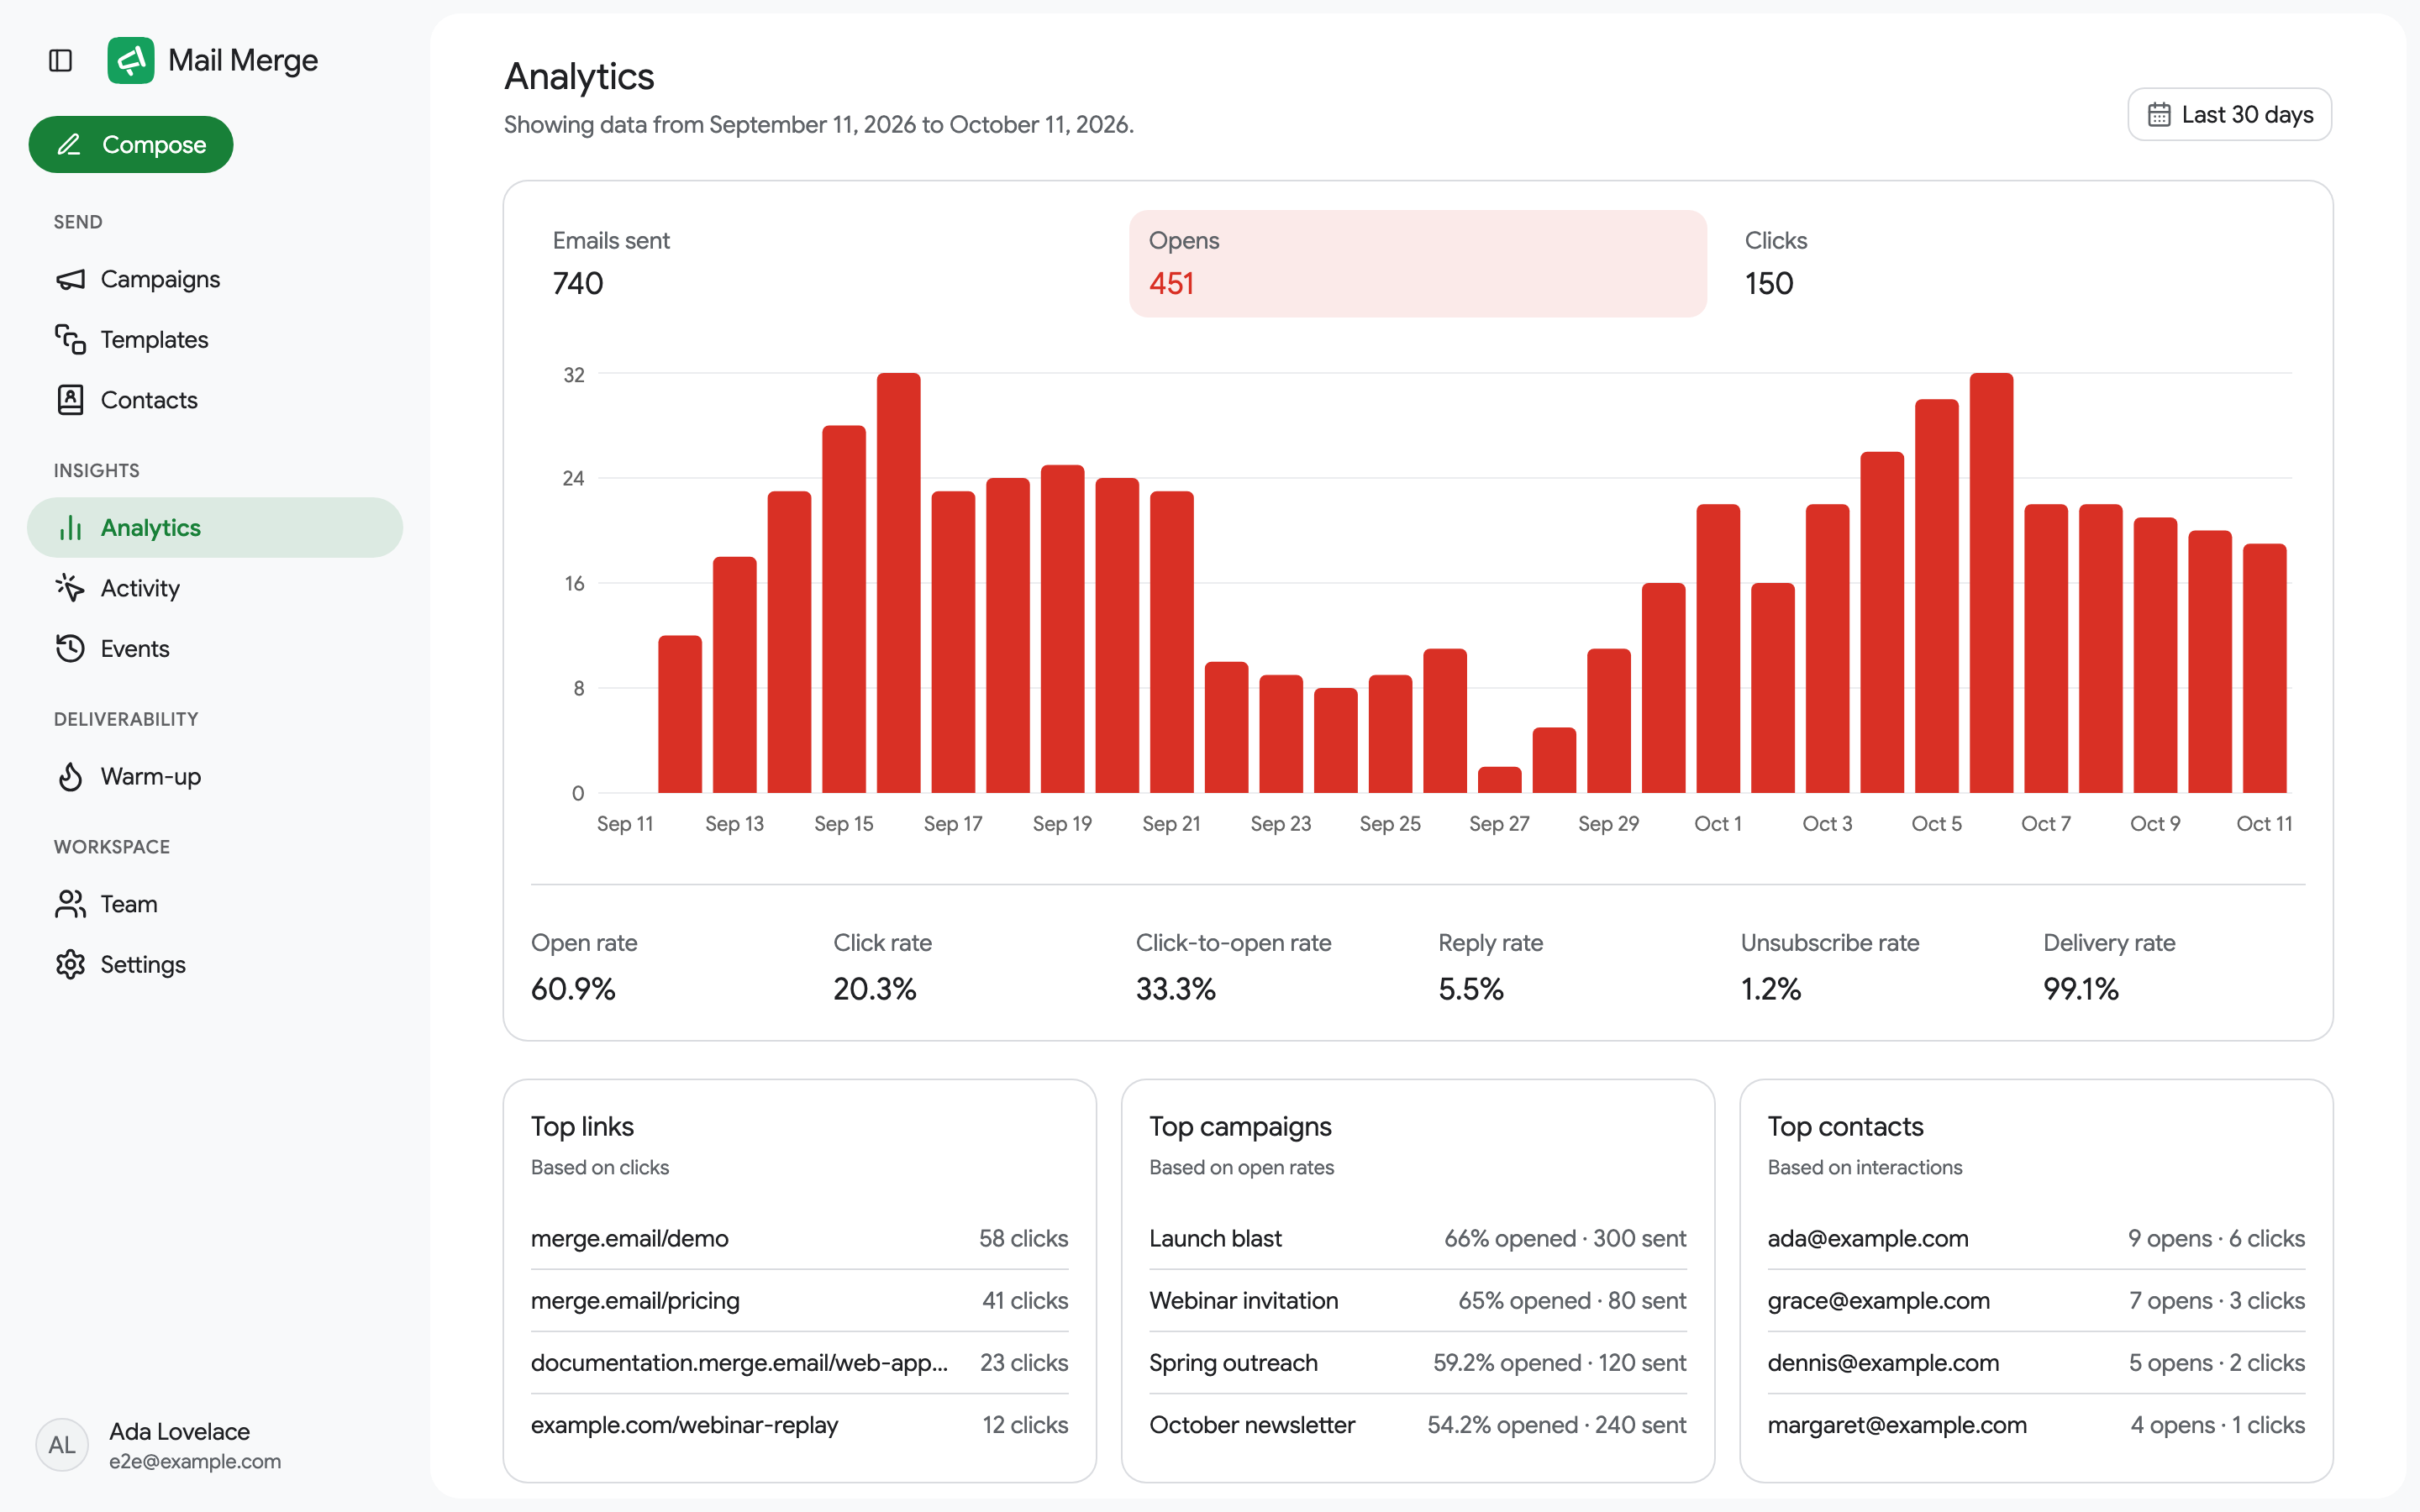The image size is (2420, 1512).
Task: Click the Settings gear icon
Action: tap(70, 965)
